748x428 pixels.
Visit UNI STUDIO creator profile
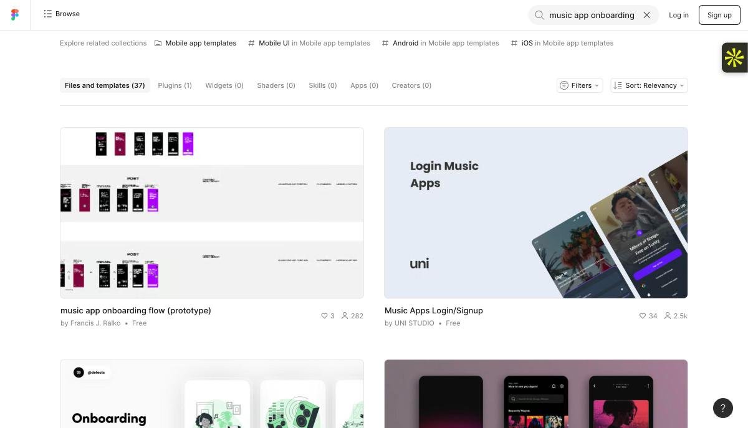pyautogui.click(x=415, y=323)
